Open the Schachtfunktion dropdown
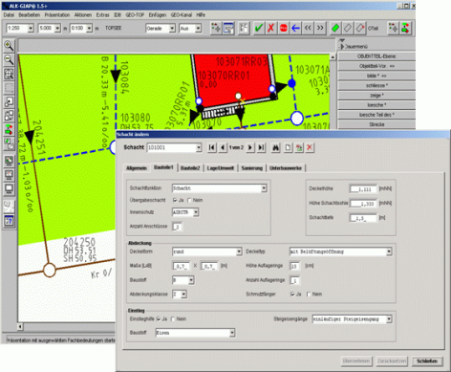451x372 pixels. (x=264, y=188)
